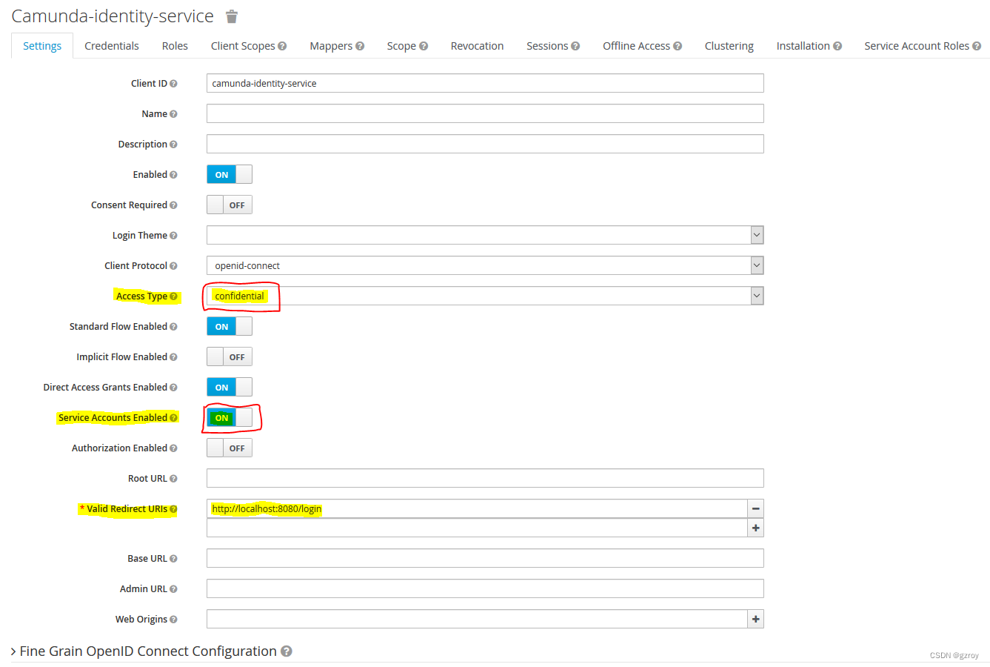Viewport: 990px width, 667px height.
Task: Show help icon beside Standard Flow Enabled
Action: [x=173, y=327]
